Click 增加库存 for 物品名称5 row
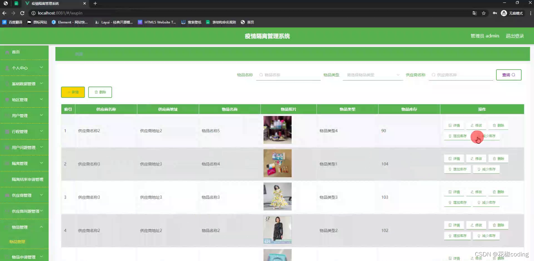534x261 pixels. click(457, 136)
